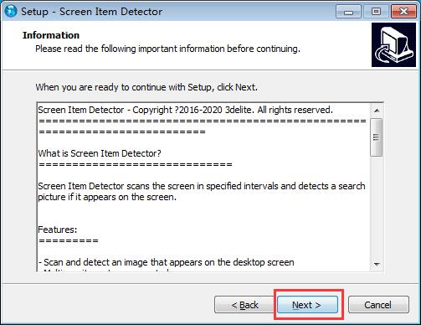The width and height of the screenshot is (421, 325).
Task: Minimize the Setup window
Action: coord(348,12)
